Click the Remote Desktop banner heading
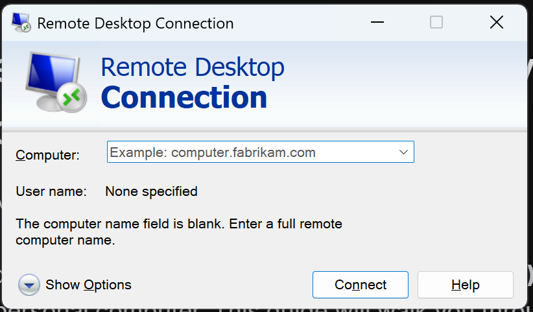The height and width of the screenshot is (312, 533). click(x=193, y=67)
